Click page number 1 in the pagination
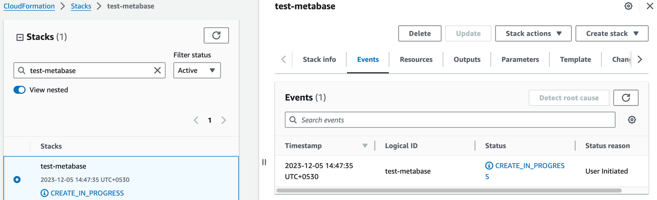Screen dimensions: 657x200 (210, 120)
